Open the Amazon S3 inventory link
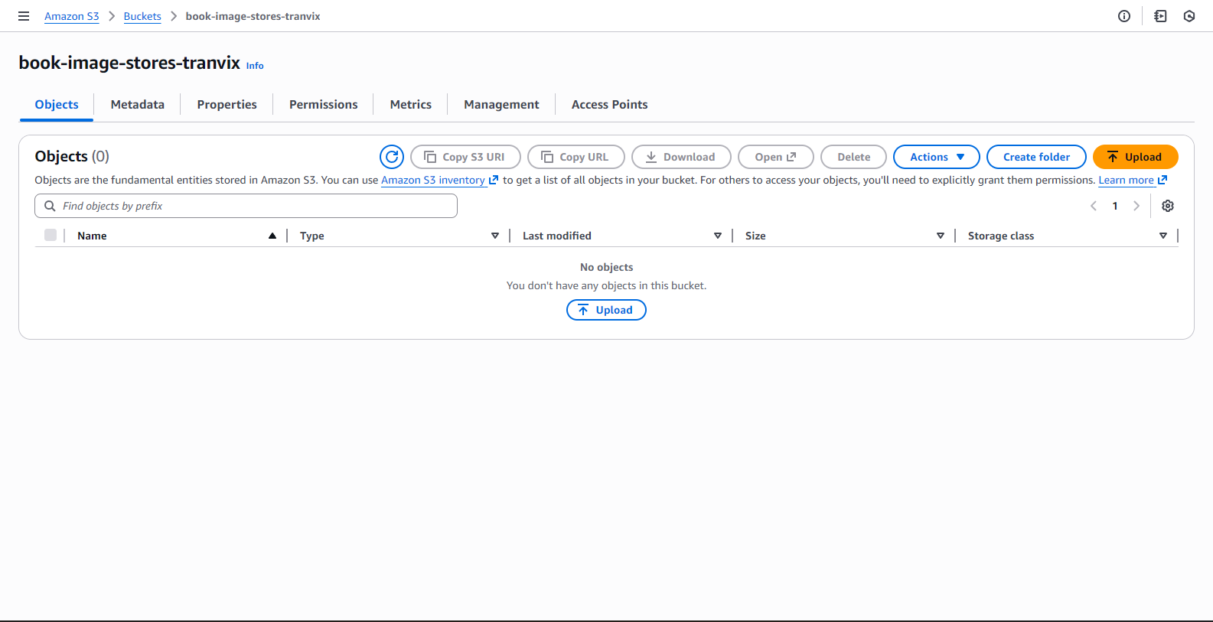The height and width of the screenshot is (622, 1213). coord(433,180)
